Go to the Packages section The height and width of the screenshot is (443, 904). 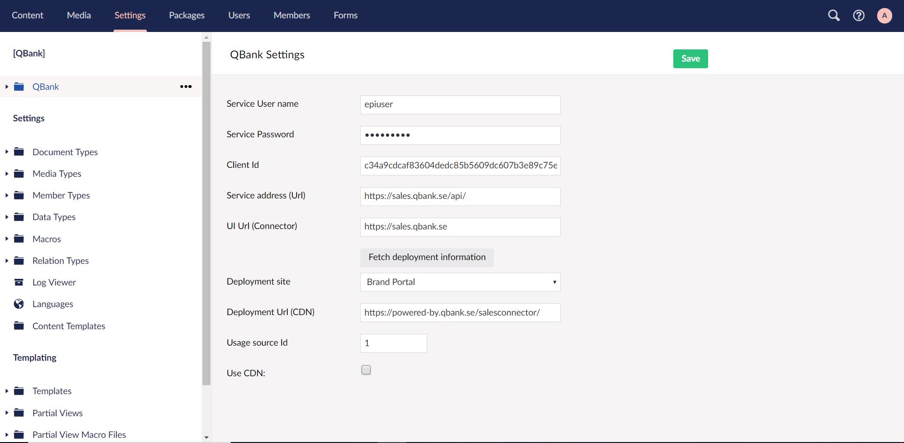coord(186,16)
